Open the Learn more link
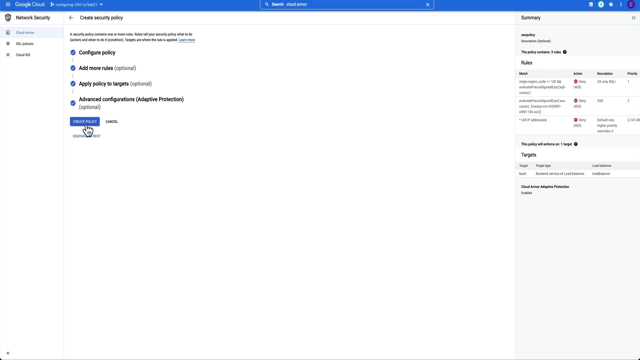 click(187, 40)
